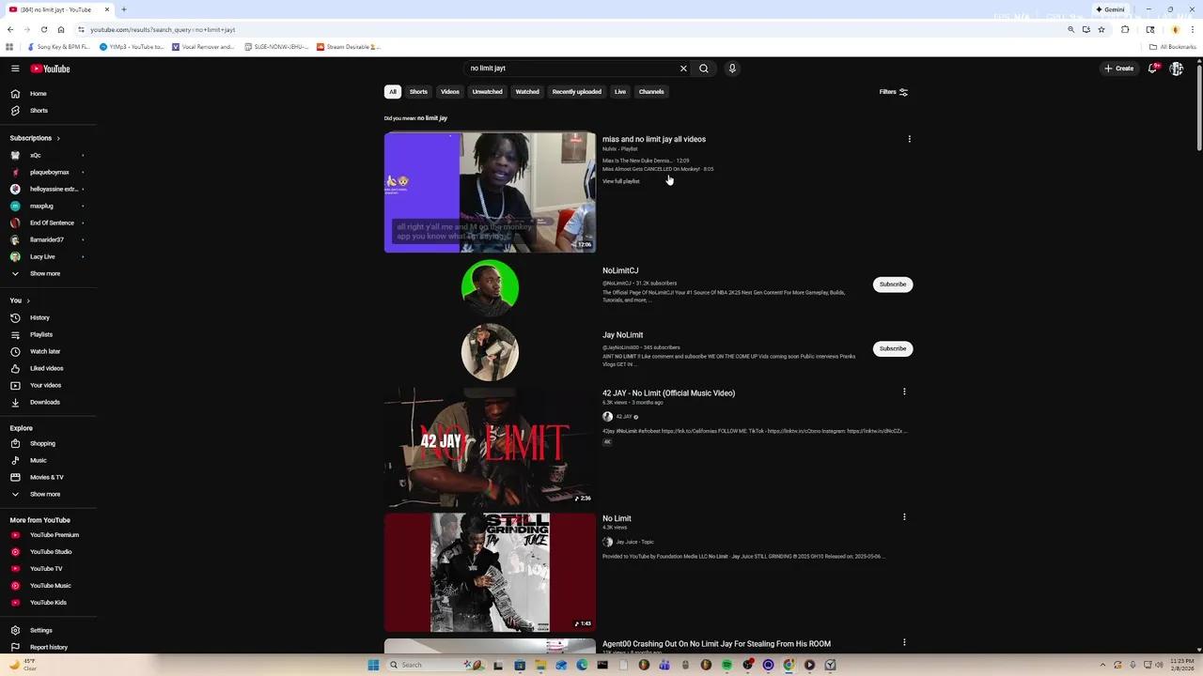Screen dimensions: 1203x676
Task: Open Your videos in sidebar
Action: (x=45, y=385)
